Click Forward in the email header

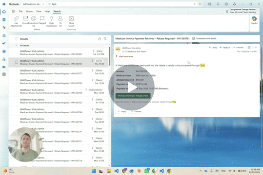click(238, 48)
